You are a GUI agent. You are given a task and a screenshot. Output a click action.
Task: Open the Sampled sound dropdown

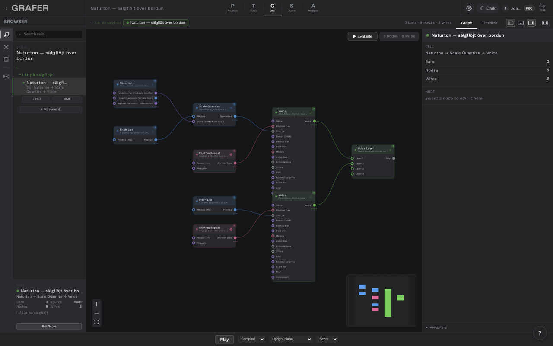coord(251,339)
